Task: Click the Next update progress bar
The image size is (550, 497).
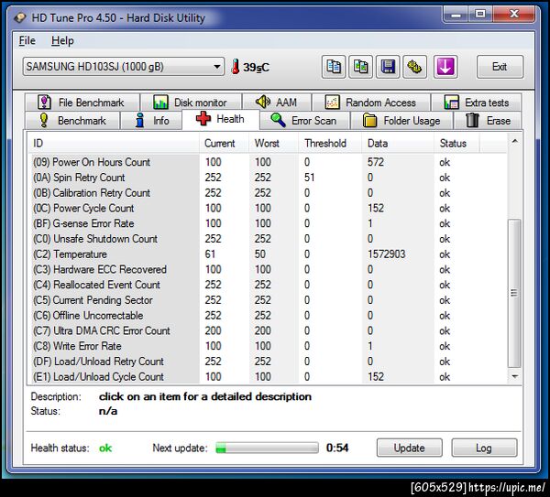Action: click(x=267, y=448)
